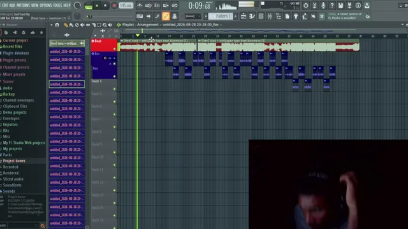Click the note/clip grouping icon
Screen dimensions: 408x229
(157, 17)
